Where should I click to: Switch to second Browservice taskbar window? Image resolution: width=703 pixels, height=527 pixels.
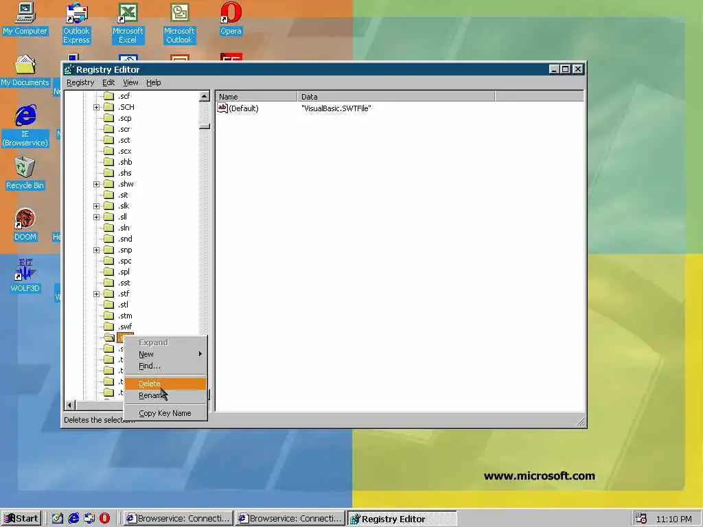point(290,519)
